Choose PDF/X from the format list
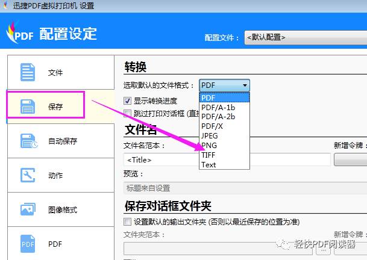This screenshot has width=367, height=260. click(x=224, y=126)
